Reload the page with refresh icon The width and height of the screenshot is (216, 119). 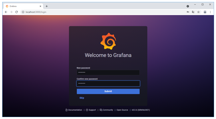[x=17, y=12]
